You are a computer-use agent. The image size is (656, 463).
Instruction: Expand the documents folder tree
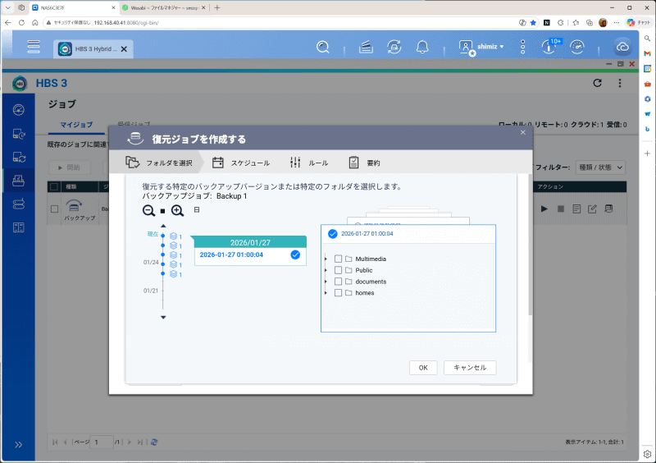coord(326,282)
